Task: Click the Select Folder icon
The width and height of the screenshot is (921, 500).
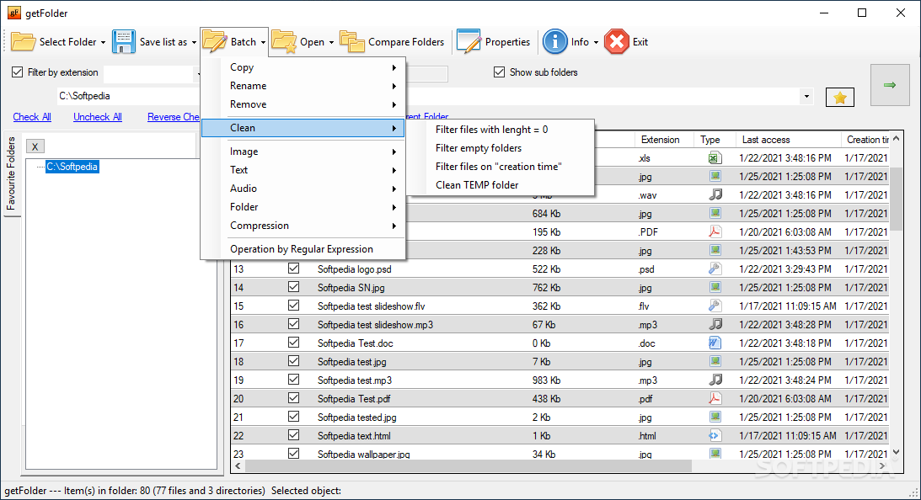Action: point(23,42)
